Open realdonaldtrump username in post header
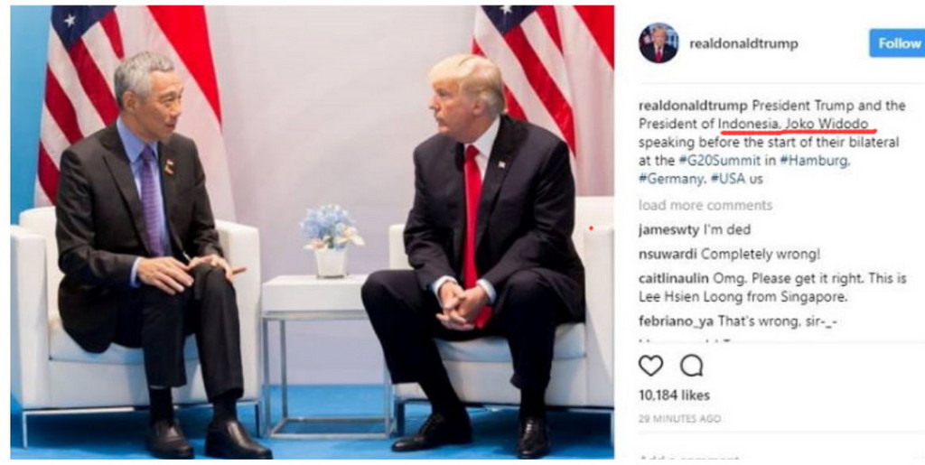This screenshot has height=465, width=925. (x=743, y=43)
